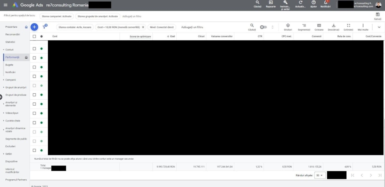
Task: Open the Mai multe three-dot menu
Action: (363, 25)
